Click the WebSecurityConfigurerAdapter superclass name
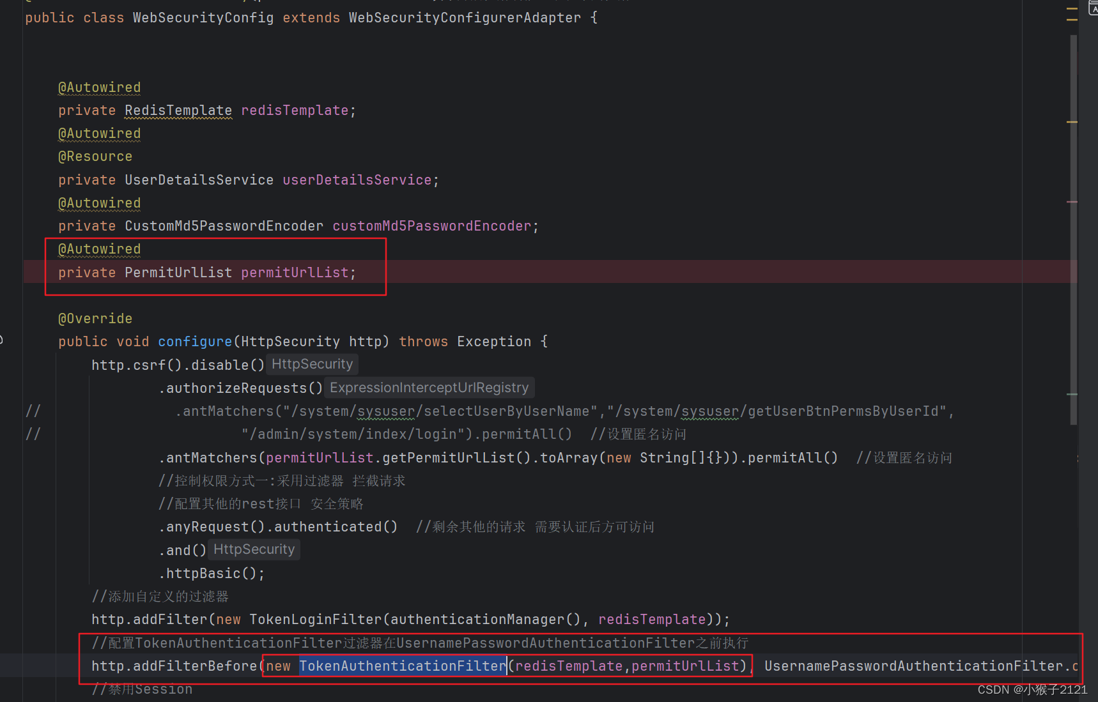 tap(465, 17)
